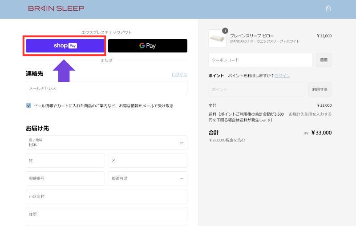Image resolution: width=356 pixels, height=226 pixels.
Task: Open the 都道府県 prefecture dropdown
Action: (x=147, y=178)
